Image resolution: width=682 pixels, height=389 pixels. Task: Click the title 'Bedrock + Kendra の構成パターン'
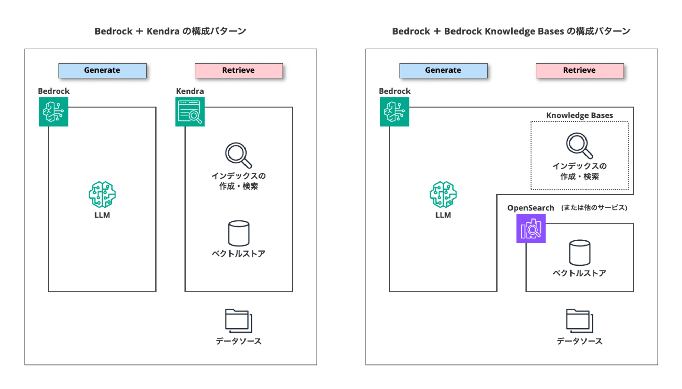[x=170, y=31]
